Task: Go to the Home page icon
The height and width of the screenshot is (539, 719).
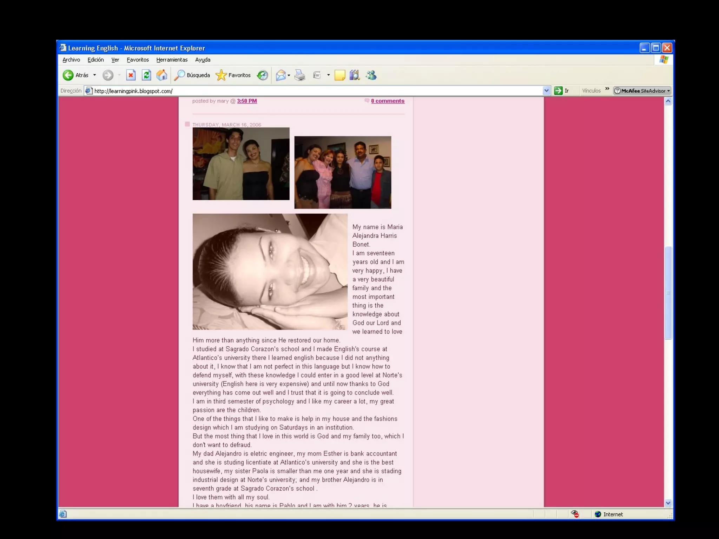Action: click(162, 75)
